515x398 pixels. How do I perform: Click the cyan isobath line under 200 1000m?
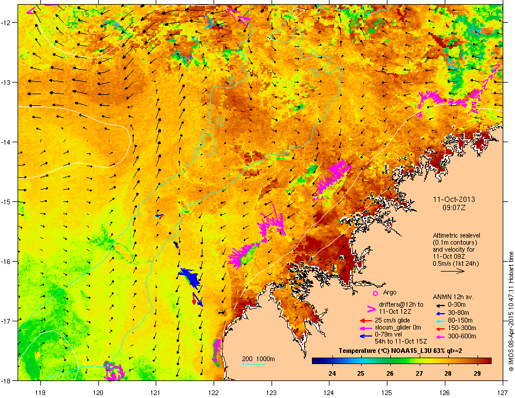[254, 364]
